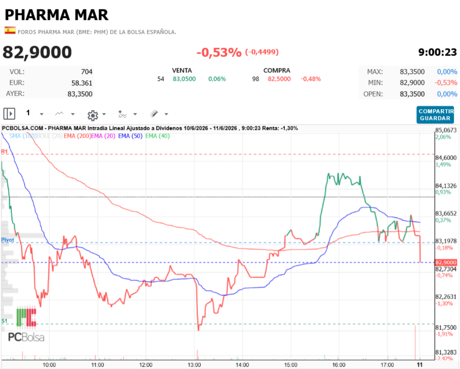Image resolution: width=460 pixels, height=369 pixels.
Task: Select the interval value 1
Action: (28, 113)
